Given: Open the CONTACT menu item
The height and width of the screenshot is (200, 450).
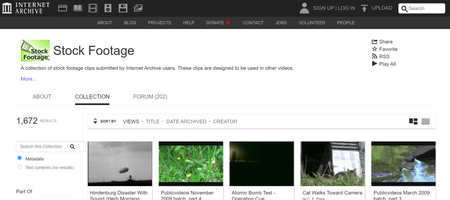Looking at the screenshot, I should (253, 23).
